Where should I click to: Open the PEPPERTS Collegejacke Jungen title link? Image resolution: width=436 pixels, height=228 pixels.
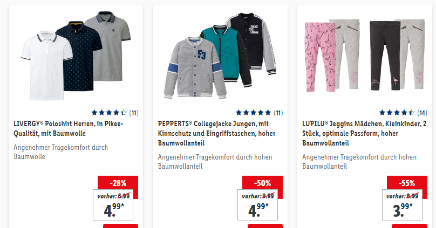[x=216, y=133]
